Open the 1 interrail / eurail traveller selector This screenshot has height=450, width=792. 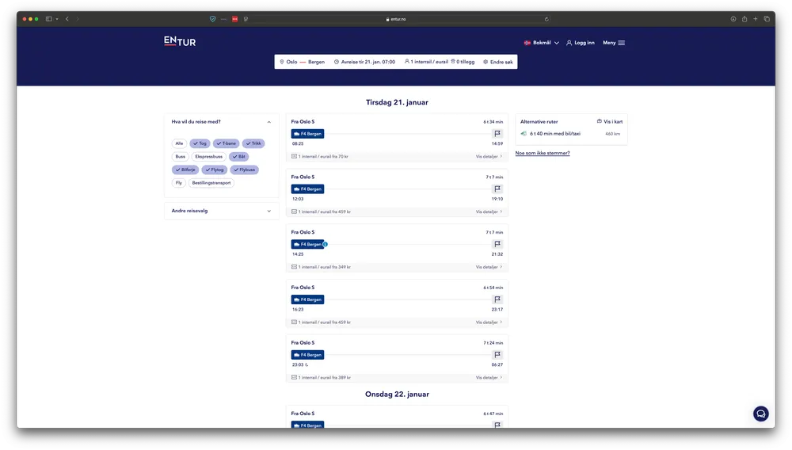[x=426, y=62]
